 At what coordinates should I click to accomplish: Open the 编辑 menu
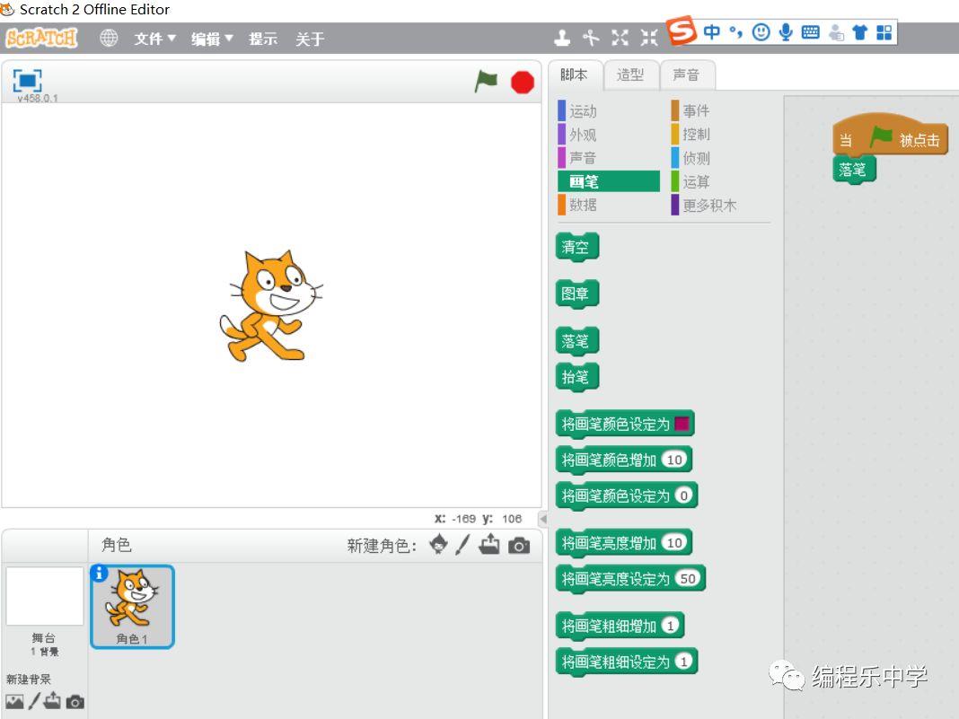click(212, 39)
